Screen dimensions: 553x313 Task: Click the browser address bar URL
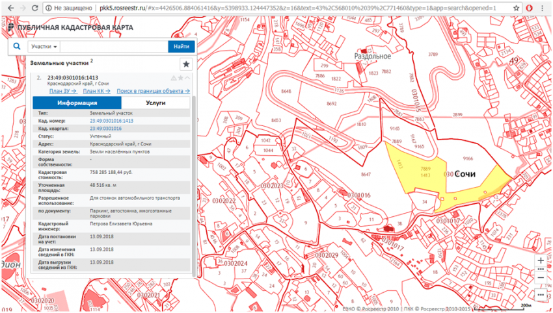(298, 8)
